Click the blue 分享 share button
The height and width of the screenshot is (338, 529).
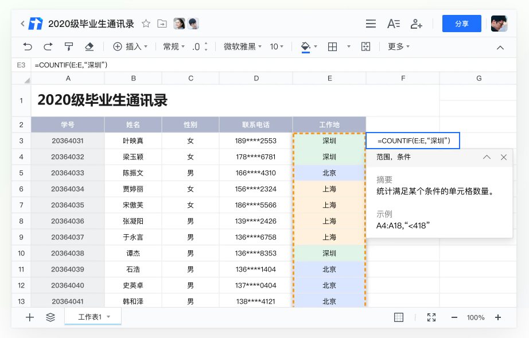[461, 24]
